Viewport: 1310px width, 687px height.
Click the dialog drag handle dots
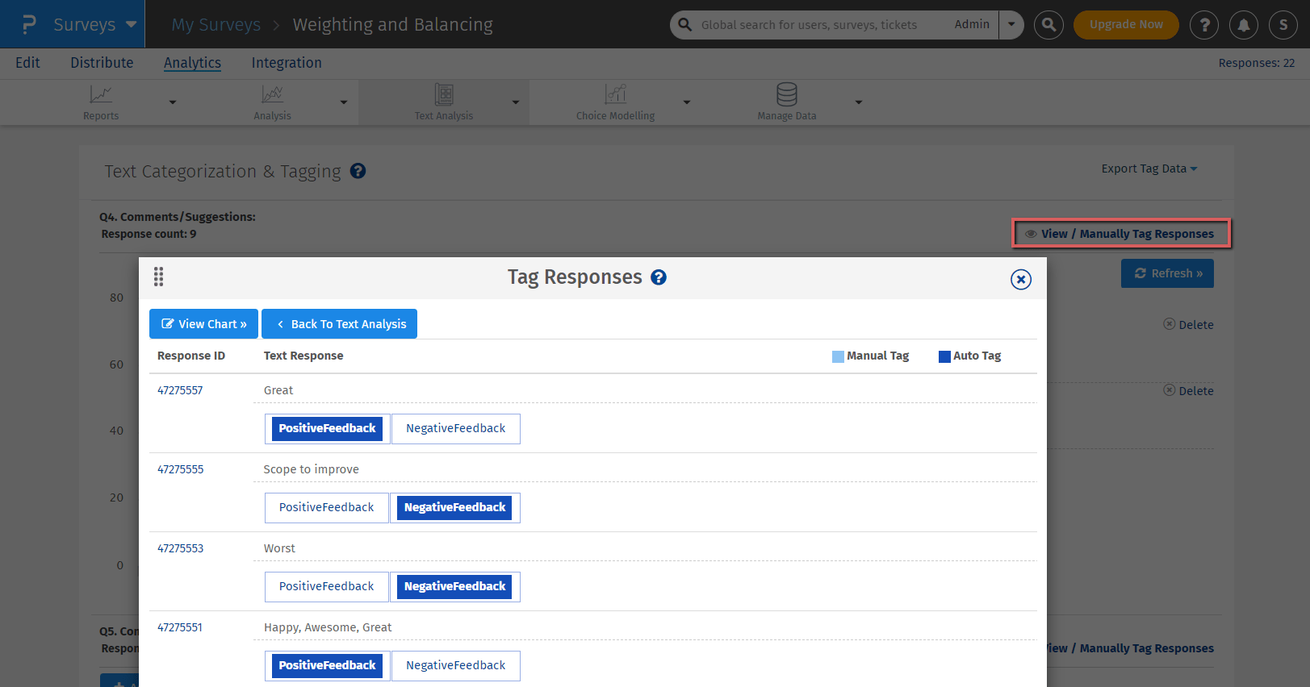[158, 277]
